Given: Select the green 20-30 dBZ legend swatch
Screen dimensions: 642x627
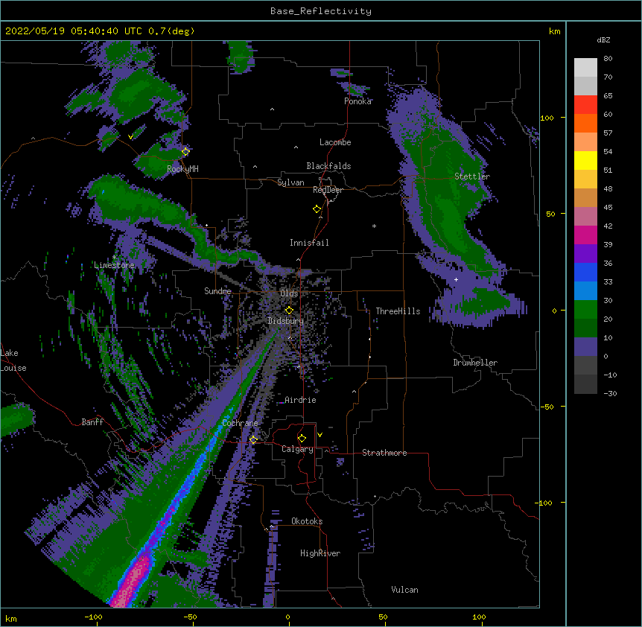Looking at the screenshot, I should coord(585,310).
